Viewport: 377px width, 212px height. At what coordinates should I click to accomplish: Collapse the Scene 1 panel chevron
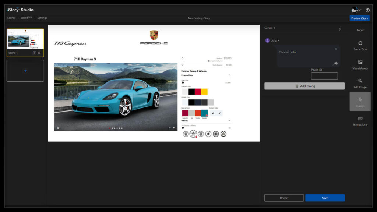340,29
